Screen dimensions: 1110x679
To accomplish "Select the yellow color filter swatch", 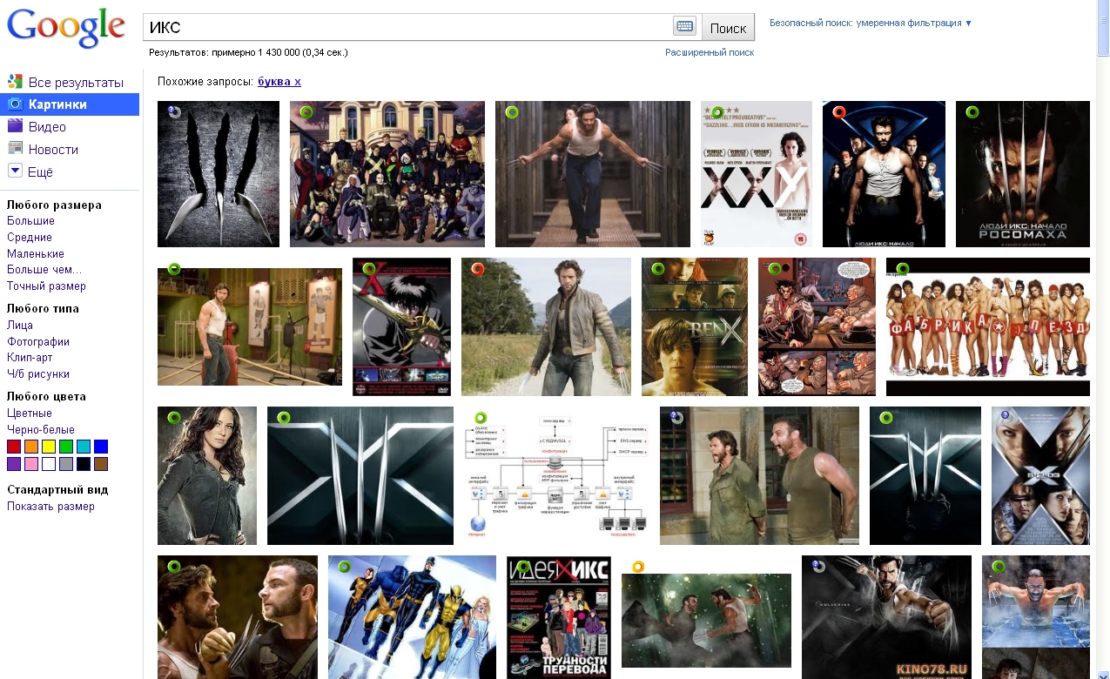I will [x=49, y=447].
